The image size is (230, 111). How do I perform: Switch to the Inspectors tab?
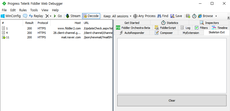coord(209,23)
